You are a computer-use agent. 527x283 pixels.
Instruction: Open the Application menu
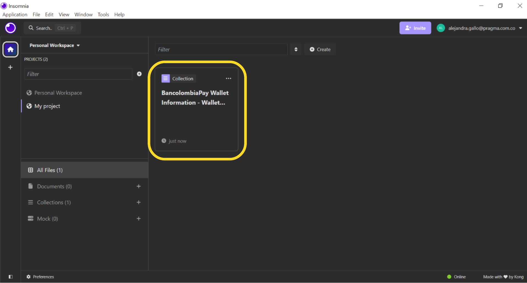[15, 15]
